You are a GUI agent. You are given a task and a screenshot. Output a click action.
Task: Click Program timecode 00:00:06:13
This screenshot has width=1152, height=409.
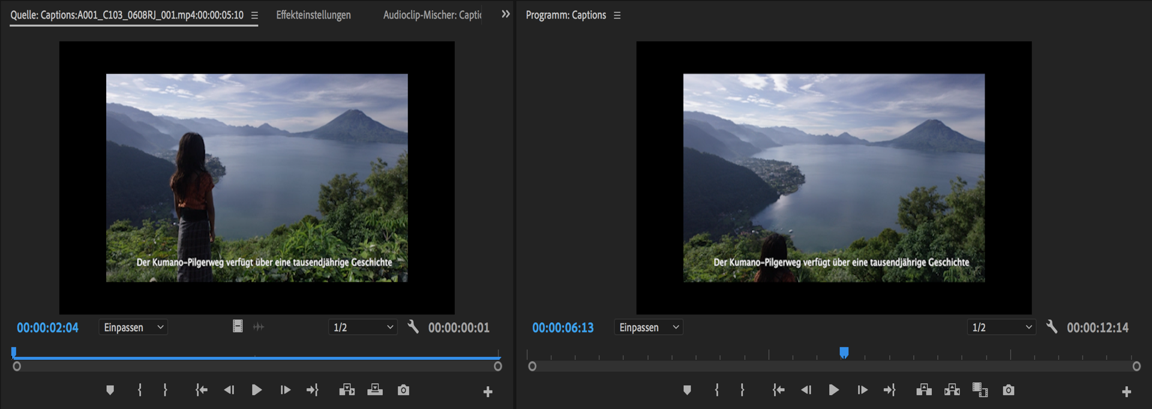[x=563, y=328]
